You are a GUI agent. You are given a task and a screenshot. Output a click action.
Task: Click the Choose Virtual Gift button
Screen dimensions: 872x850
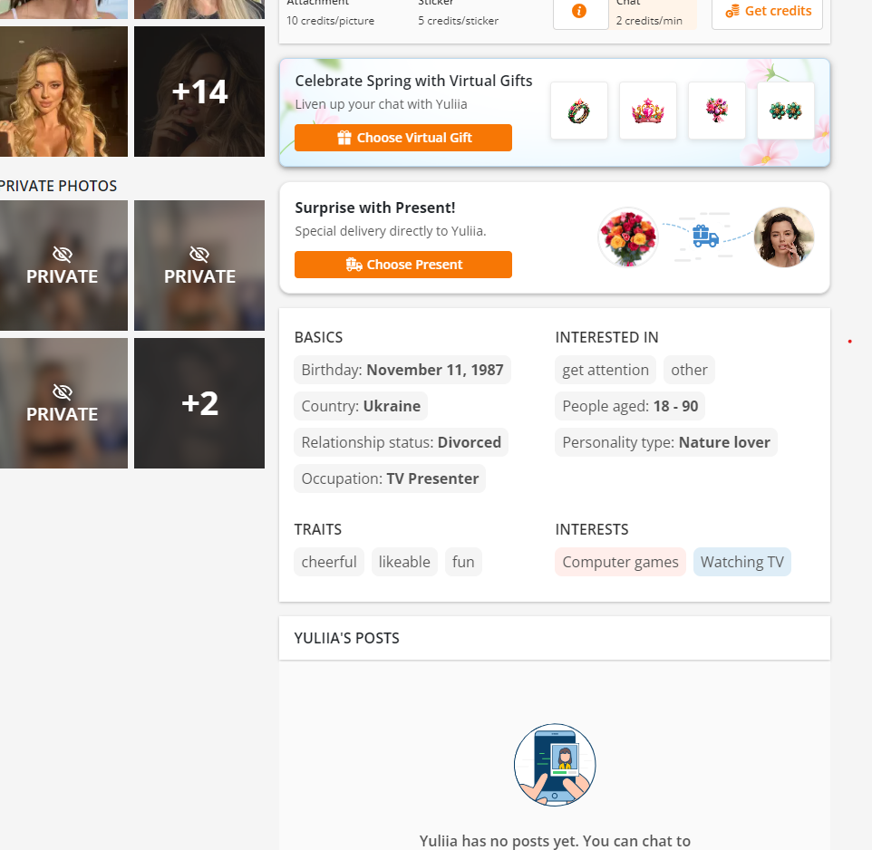403,138
